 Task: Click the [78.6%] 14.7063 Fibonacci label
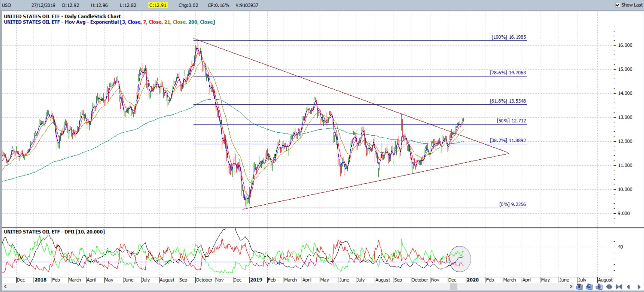(x=508, y=73)
